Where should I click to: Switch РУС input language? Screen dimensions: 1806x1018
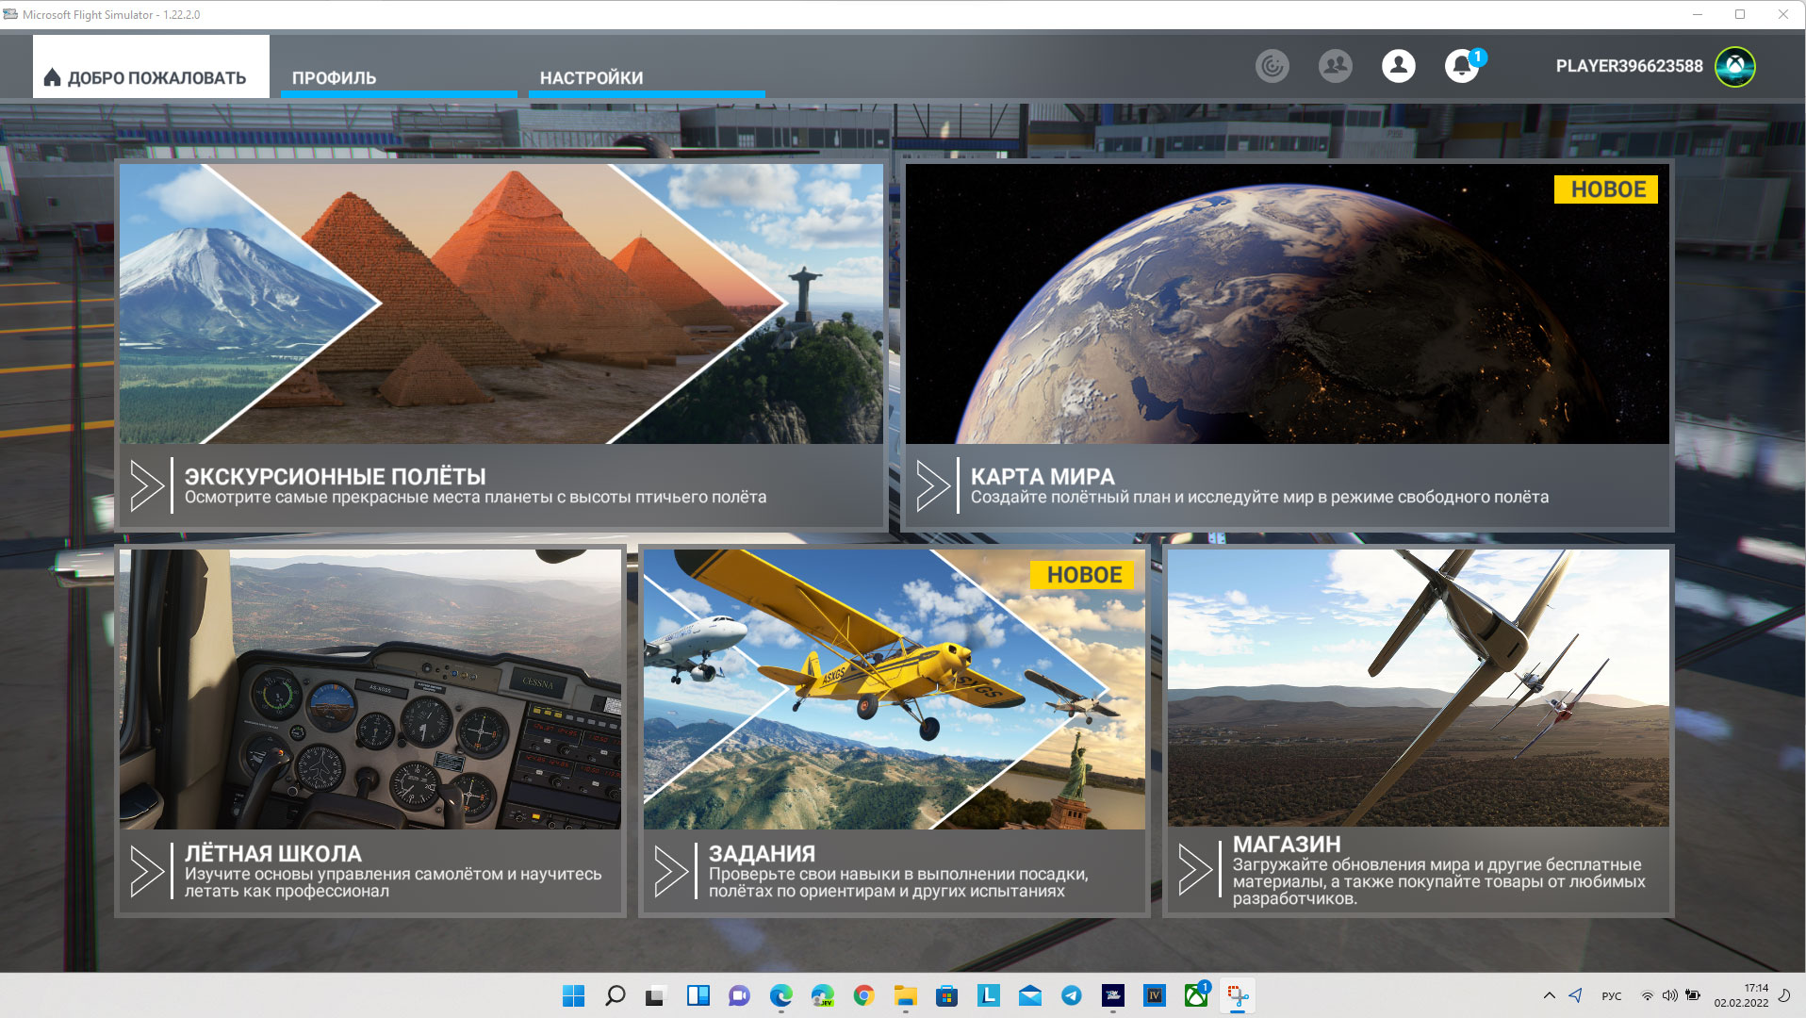[1611, 996]
